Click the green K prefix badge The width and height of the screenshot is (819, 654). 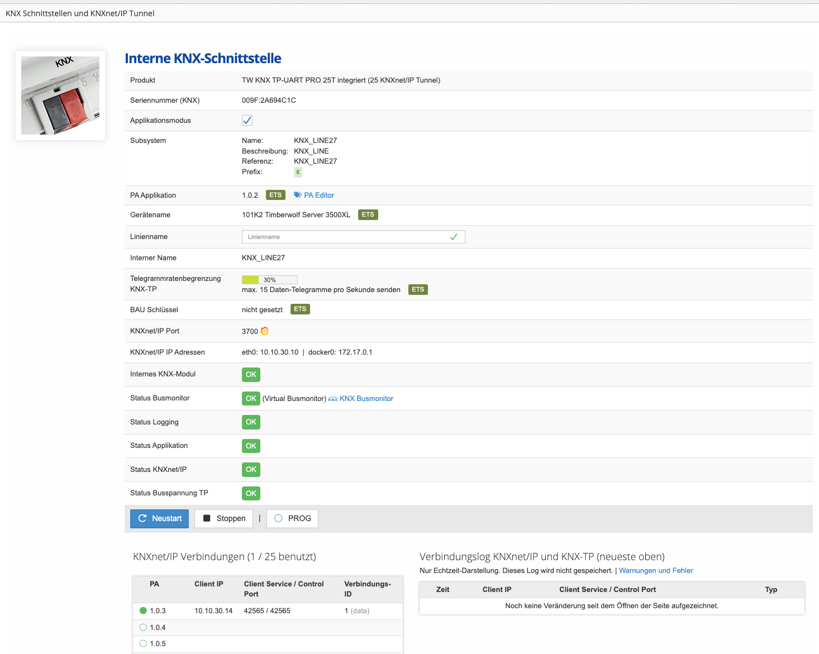298,172
